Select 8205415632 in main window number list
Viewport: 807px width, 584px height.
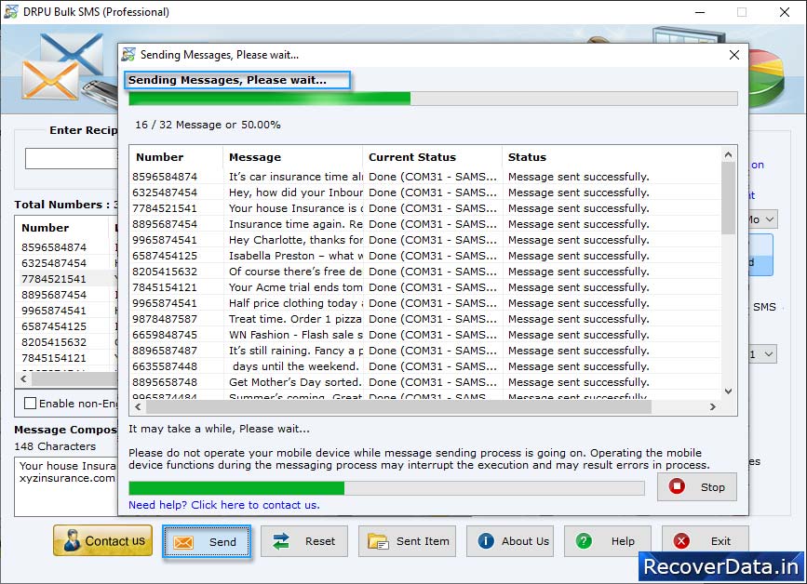54,342
